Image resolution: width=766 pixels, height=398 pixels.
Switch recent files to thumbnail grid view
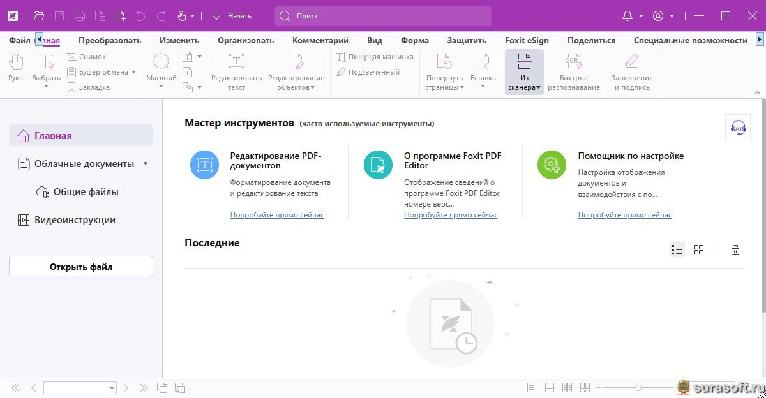click(x=698, y=250)
